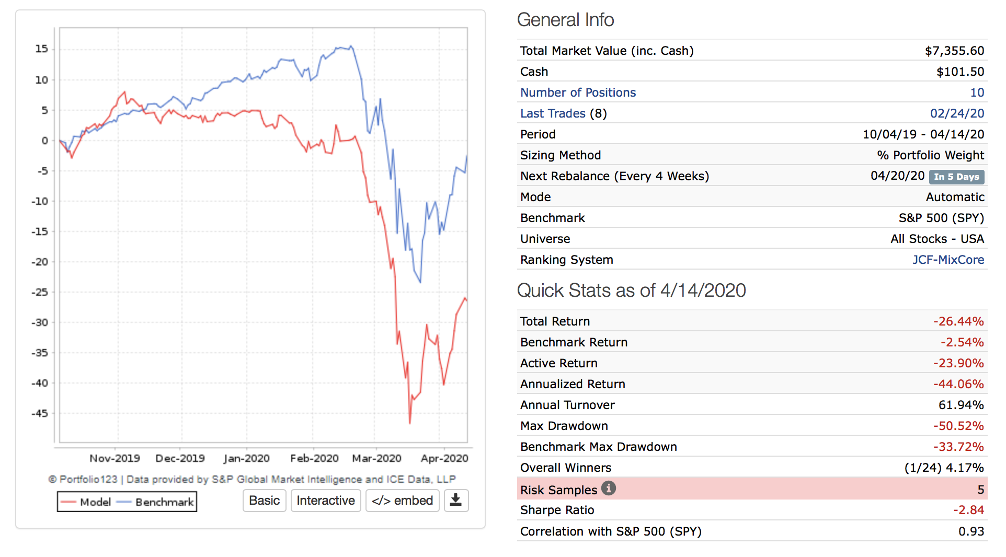Viewport: 1006px width, 557px height.
Task: Click the red Model legend line swatch
Action: [68, 502]
